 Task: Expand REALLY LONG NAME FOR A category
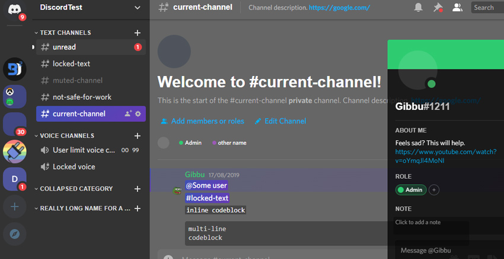click(82, 209)
